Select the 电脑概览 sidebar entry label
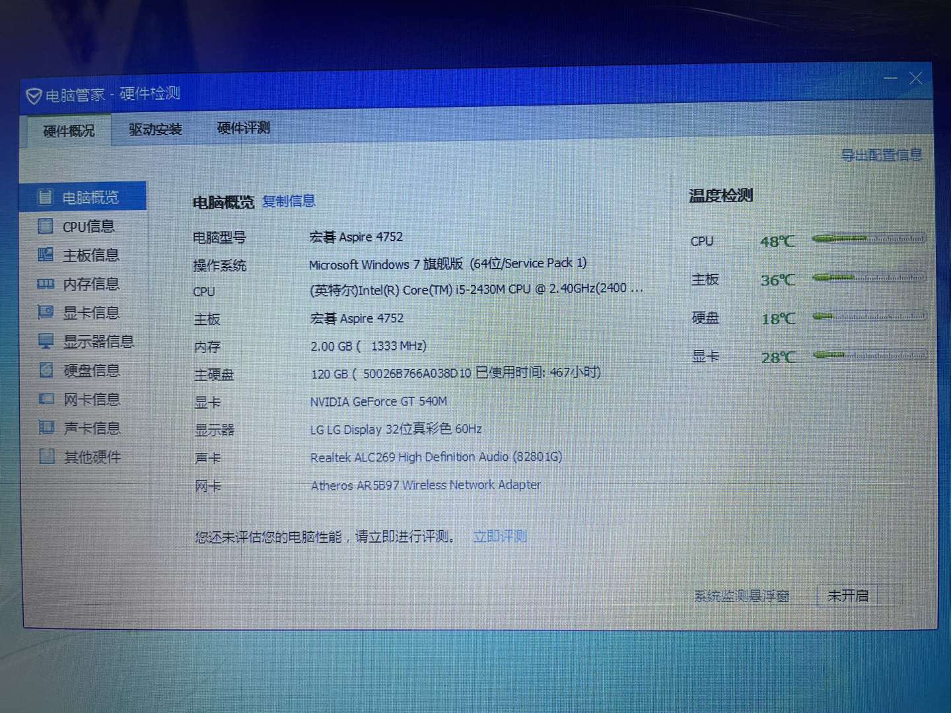Viewport: 951px width, 713px height. click(x=90, y=197)
